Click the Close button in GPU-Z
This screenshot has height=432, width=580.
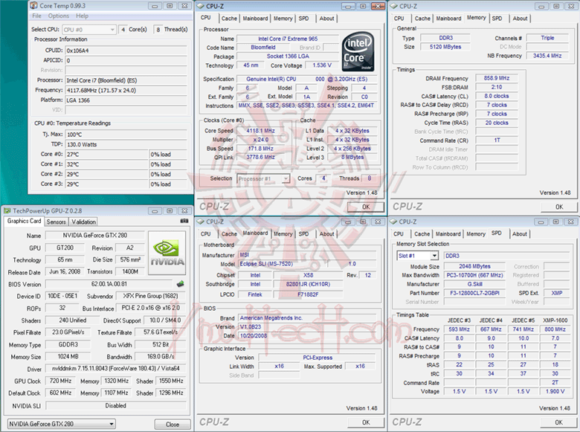coord(173,425)
